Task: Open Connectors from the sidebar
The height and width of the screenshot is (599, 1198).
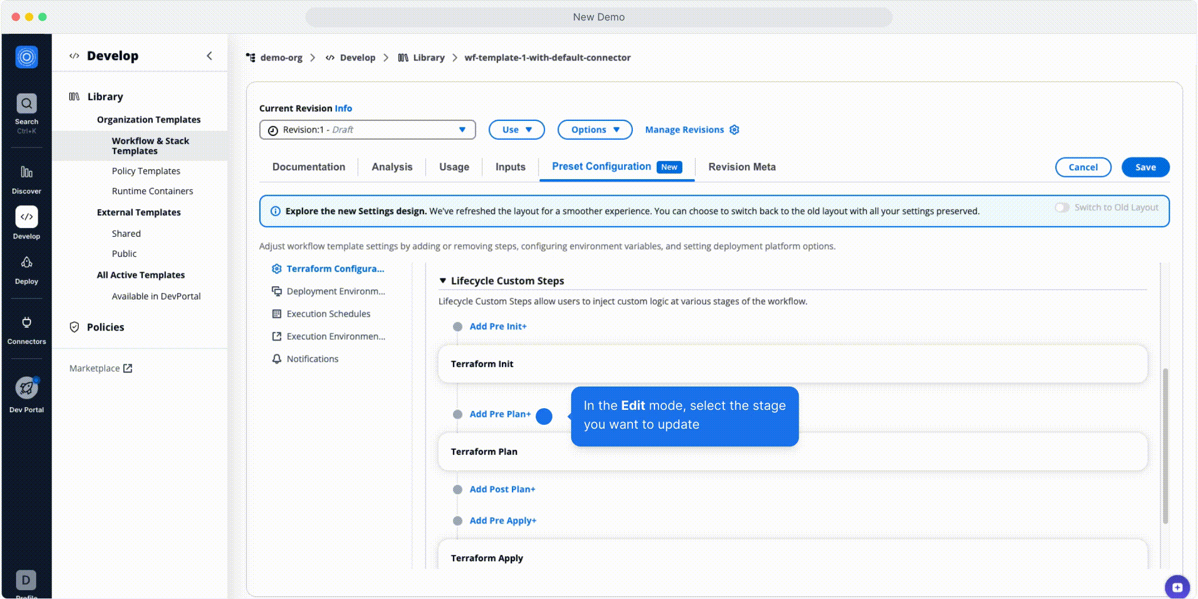Action: pos(26,327)
